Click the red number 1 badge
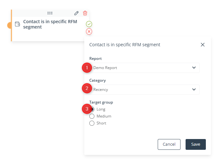222x165 pixels. pyautogui.click(x=87, y=68)
